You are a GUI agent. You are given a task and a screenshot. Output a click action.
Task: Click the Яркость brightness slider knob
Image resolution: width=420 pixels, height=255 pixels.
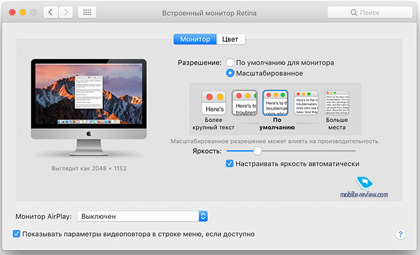coord(257,151)
